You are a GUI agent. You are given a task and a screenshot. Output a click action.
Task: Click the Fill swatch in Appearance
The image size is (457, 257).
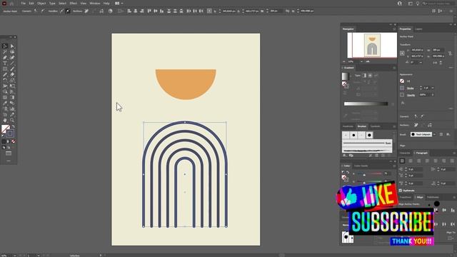coord(402,81)
